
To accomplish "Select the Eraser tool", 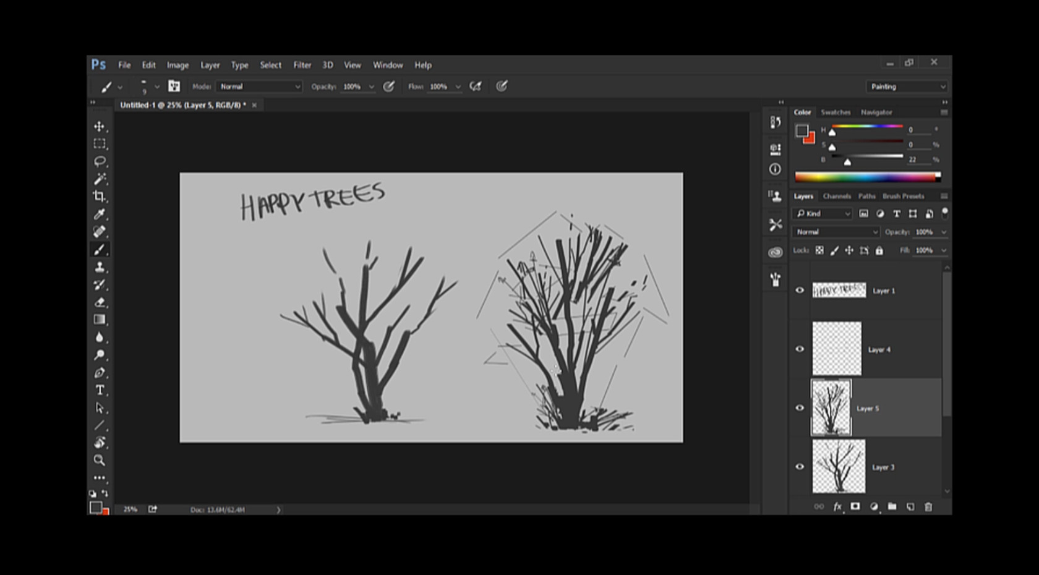I will (99, 302).
